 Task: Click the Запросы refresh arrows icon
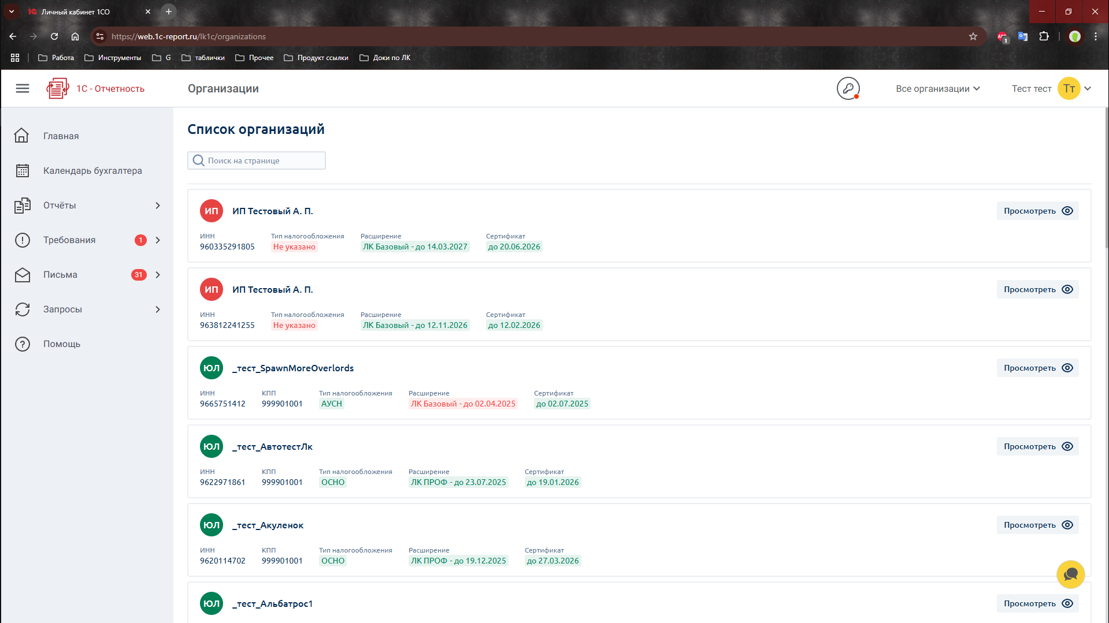coord(22,309)
